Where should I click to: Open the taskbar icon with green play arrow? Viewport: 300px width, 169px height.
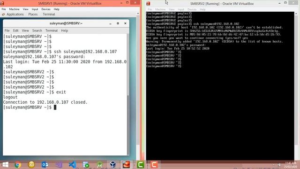tap(86, 165)
